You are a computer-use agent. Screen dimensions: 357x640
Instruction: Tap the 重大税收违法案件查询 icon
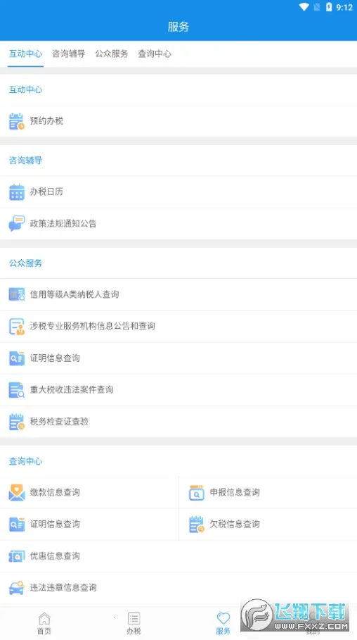pos(17,390)
